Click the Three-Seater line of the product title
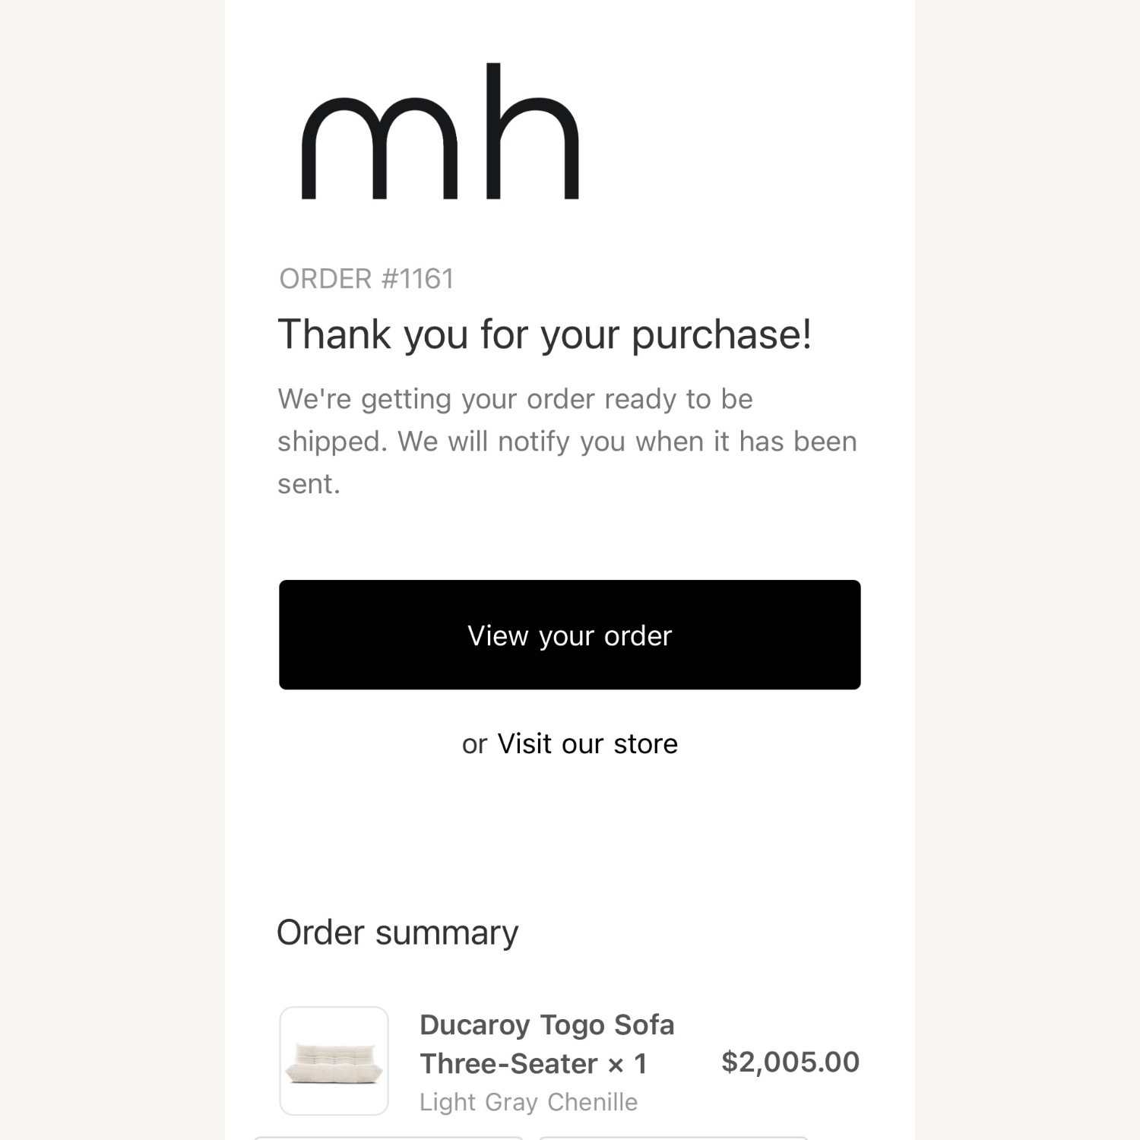Image resolution: width=1140 pixels, height=1140 pixels. click(508, 1064)
